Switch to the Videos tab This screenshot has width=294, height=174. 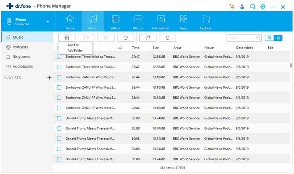click(115, 22)
